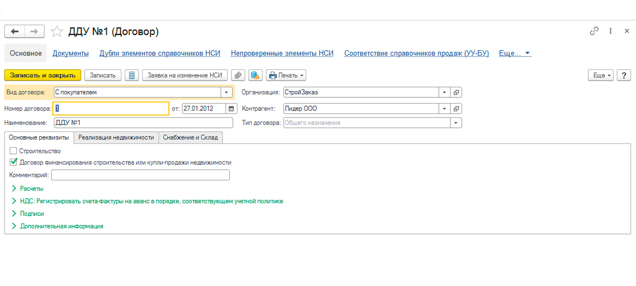Open the Документы link
The image size is (636, 286).
(71, 53)
